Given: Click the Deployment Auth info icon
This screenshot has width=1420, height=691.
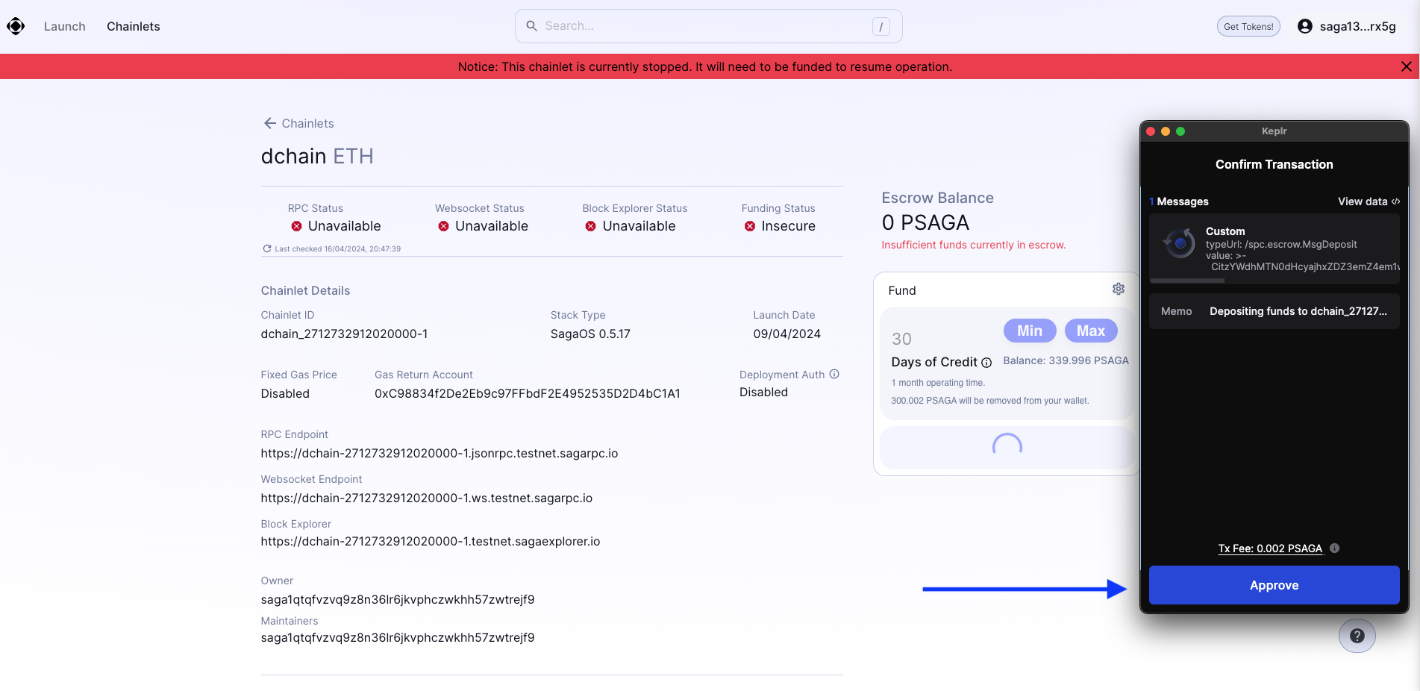Looking at the screenshot, I should [x=834, y=374].
